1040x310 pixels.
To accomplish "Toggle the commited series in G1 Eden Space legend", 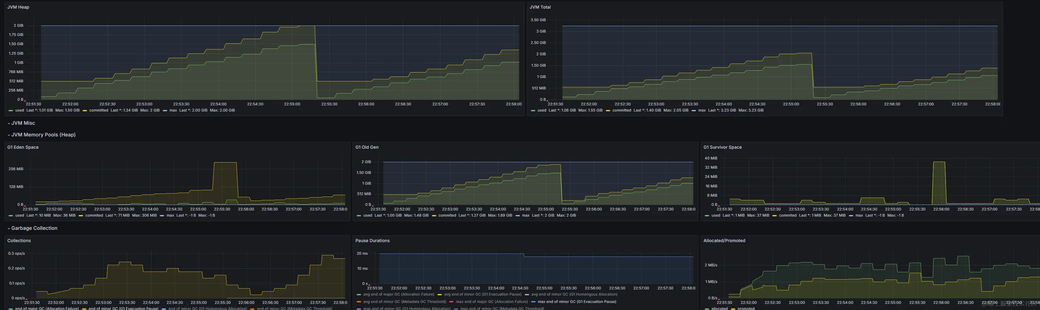I will (x=94, y=215).
